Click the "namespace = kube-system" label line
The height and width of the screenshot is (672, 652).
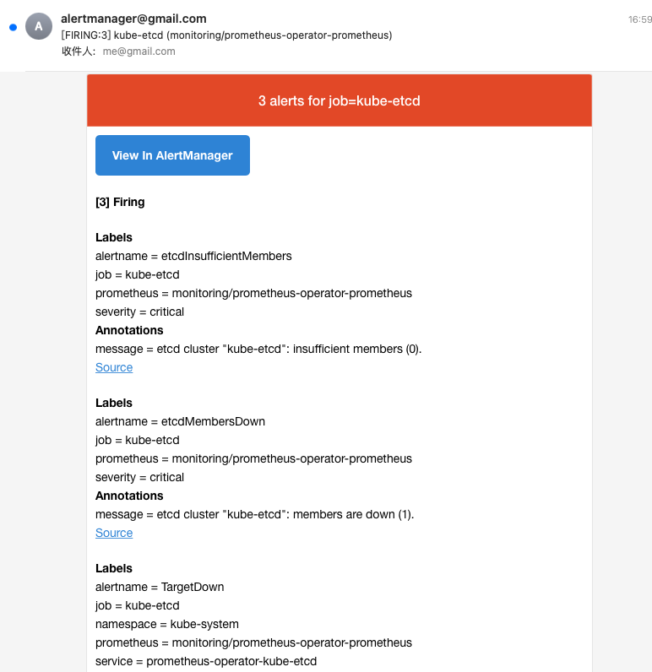167,624
